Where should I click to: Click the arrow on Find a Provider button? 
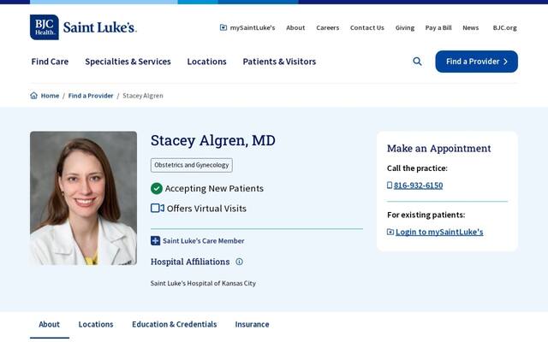click(505, 62)
